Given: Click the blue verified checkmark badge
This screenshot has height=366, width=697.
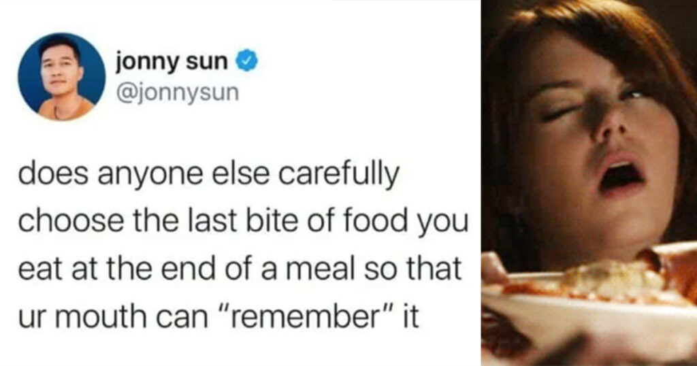Looking at the screenshot, I should [246, 61].
